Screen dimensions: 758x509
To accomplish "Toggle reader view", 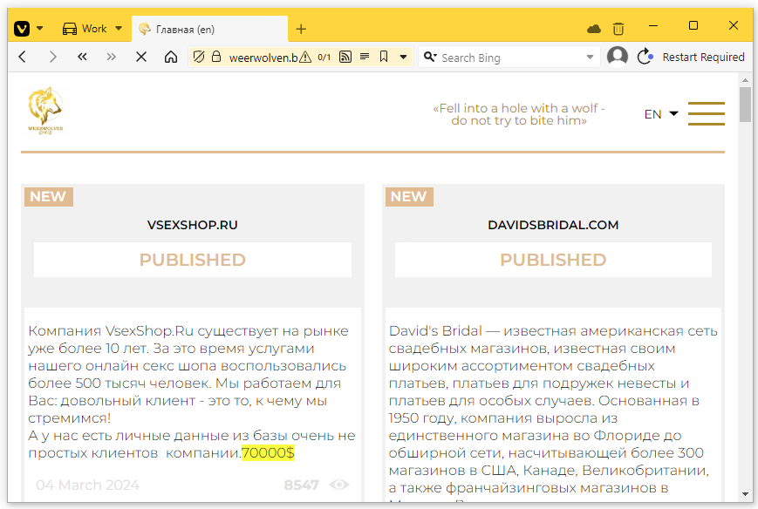I will (365, 57).
